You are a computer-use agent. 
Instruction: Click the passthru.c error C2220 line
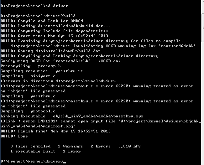pyautogui.click(x=100, y=104)
